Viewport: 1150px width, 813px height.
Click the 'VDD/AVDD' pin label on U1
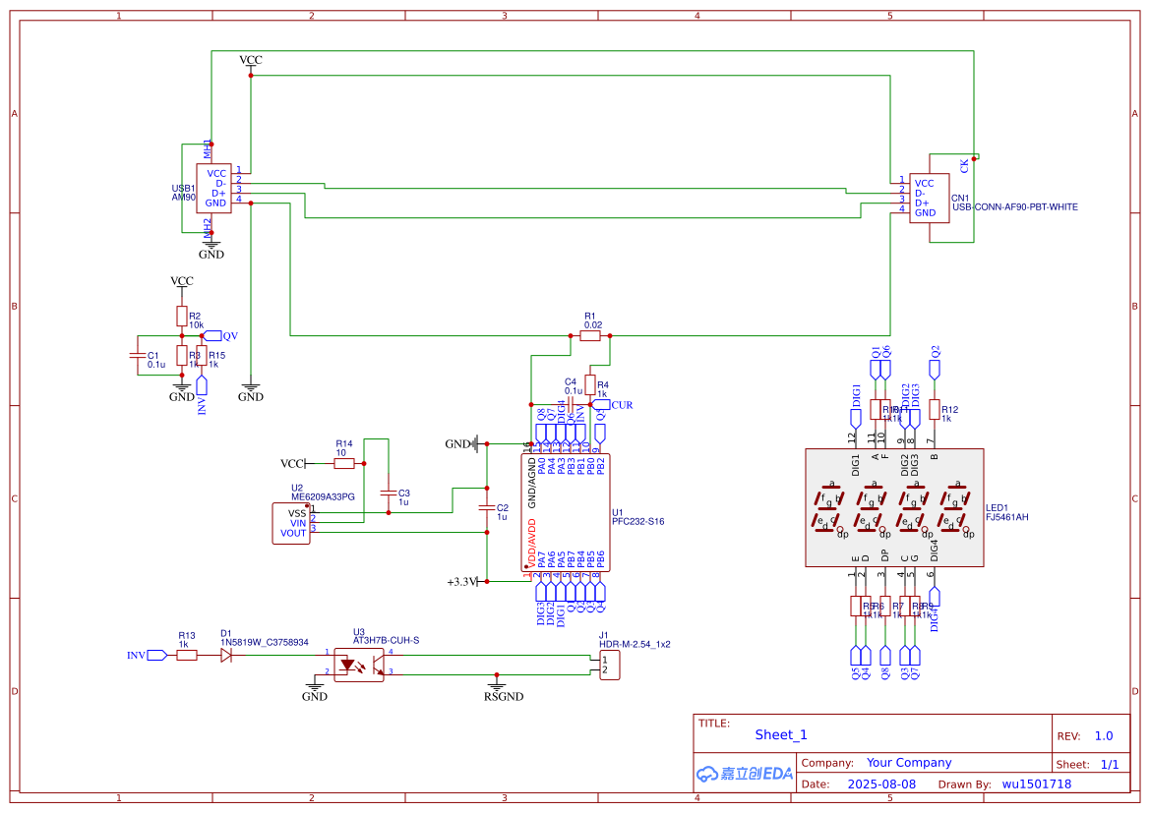pos(532,542)
